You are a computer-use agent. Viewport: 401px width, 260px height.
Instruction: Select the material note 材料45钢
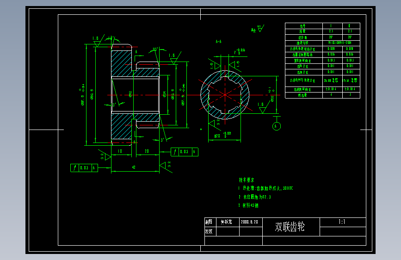pyautogui.click(x=248, y=205)
